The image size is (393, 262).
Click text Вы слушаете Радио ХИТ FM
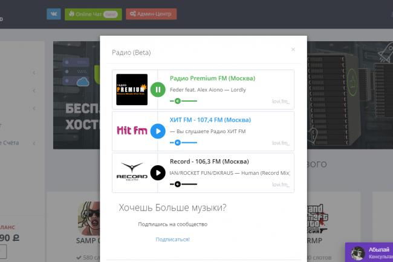point(211,131)
